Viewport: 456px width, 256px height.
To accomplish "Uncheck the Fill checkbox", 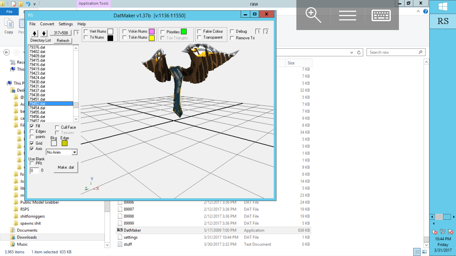I will tap(32, 126).
